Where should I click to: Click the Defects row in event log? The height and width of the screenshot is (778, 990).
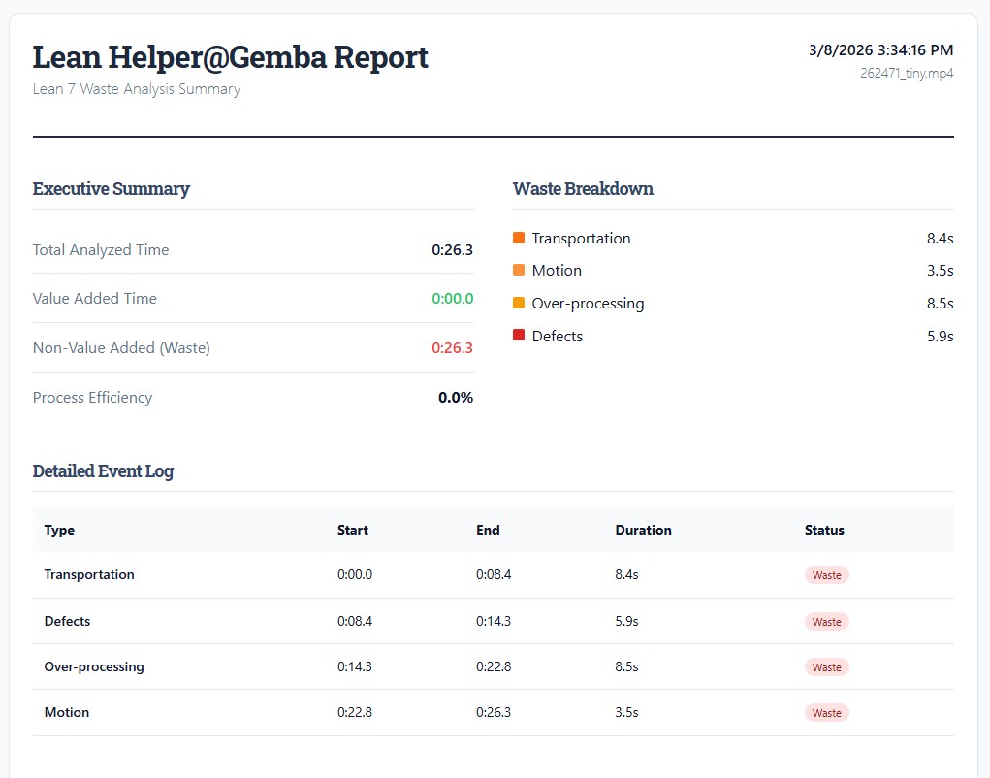coord(493,621)
